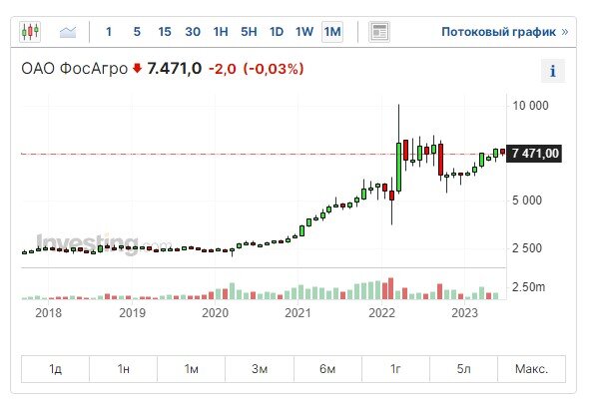Click the 2018 year label
The width and height of the screenshot is (589, 406).
coord(49,313)
